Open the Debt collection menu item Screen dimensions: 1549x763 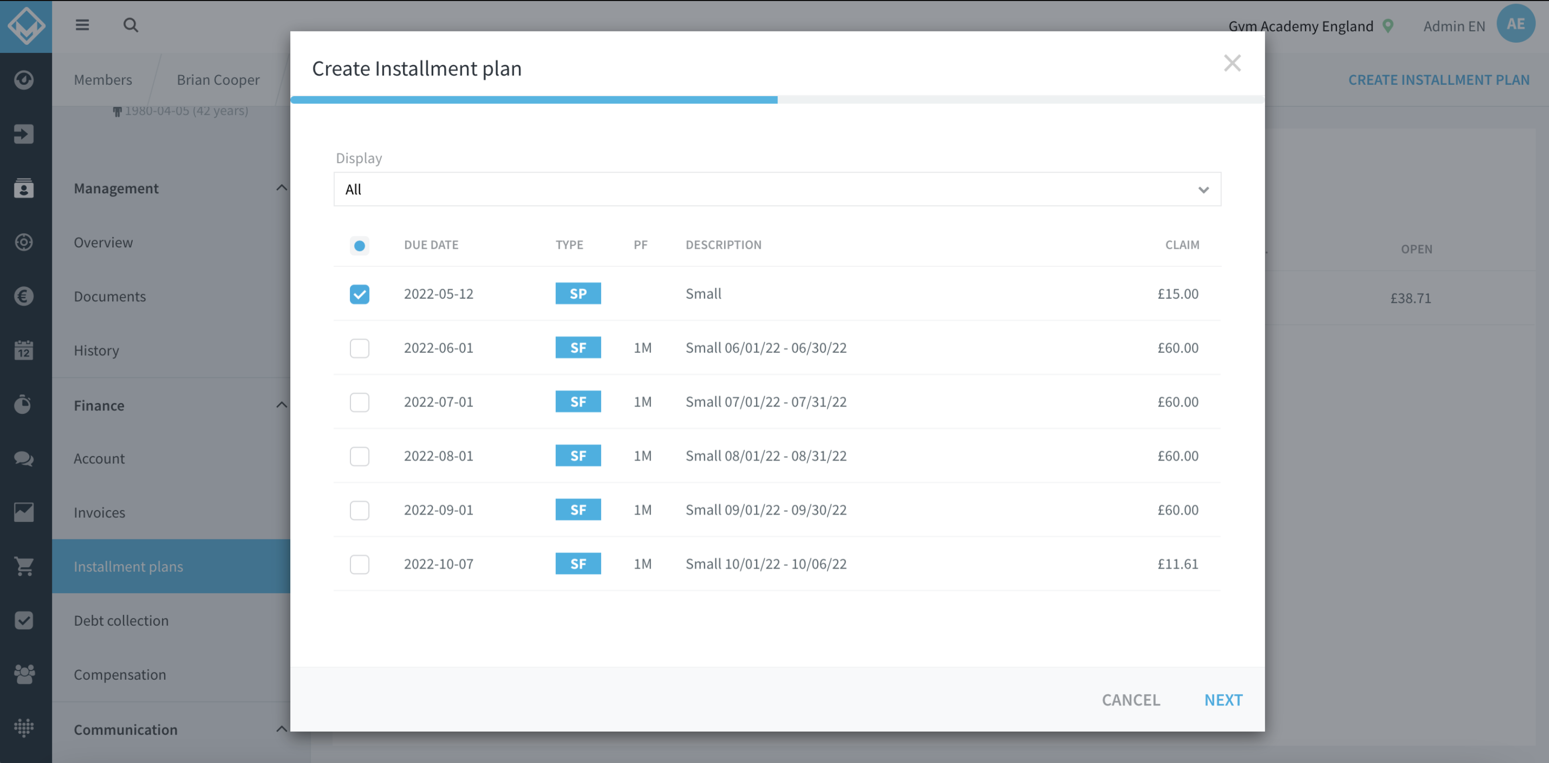click(121, 621)
